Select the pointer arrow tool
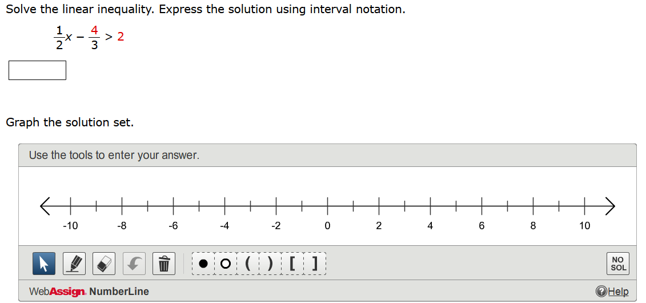 (x=43, y=264)
